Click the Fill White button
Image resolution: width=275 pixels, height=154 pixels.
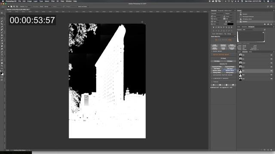click(217, 61)
